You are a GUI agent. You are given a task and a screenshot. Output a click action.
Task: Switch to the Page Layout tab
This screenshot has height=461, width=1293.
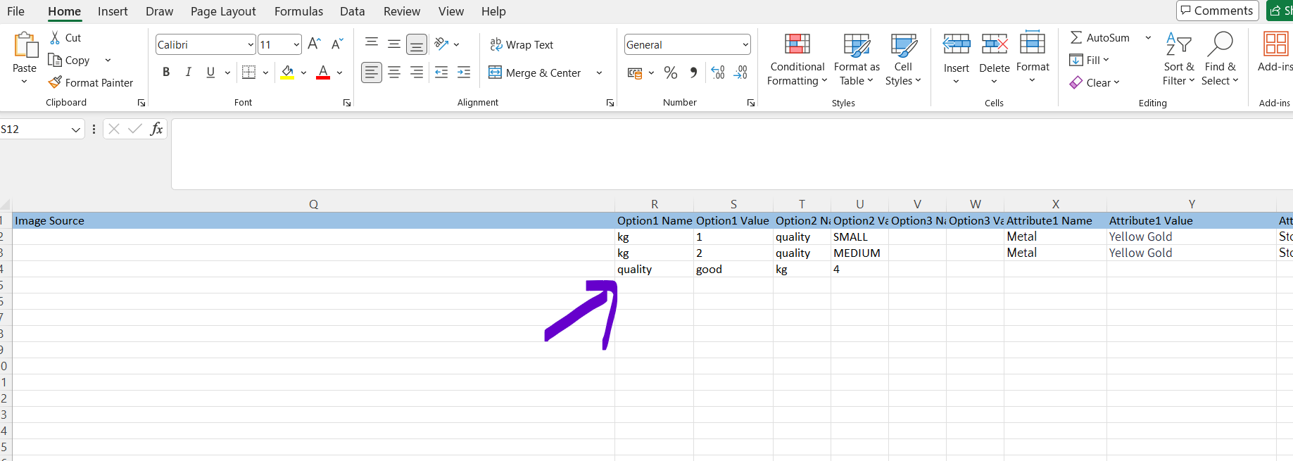[x=223, y=11]
